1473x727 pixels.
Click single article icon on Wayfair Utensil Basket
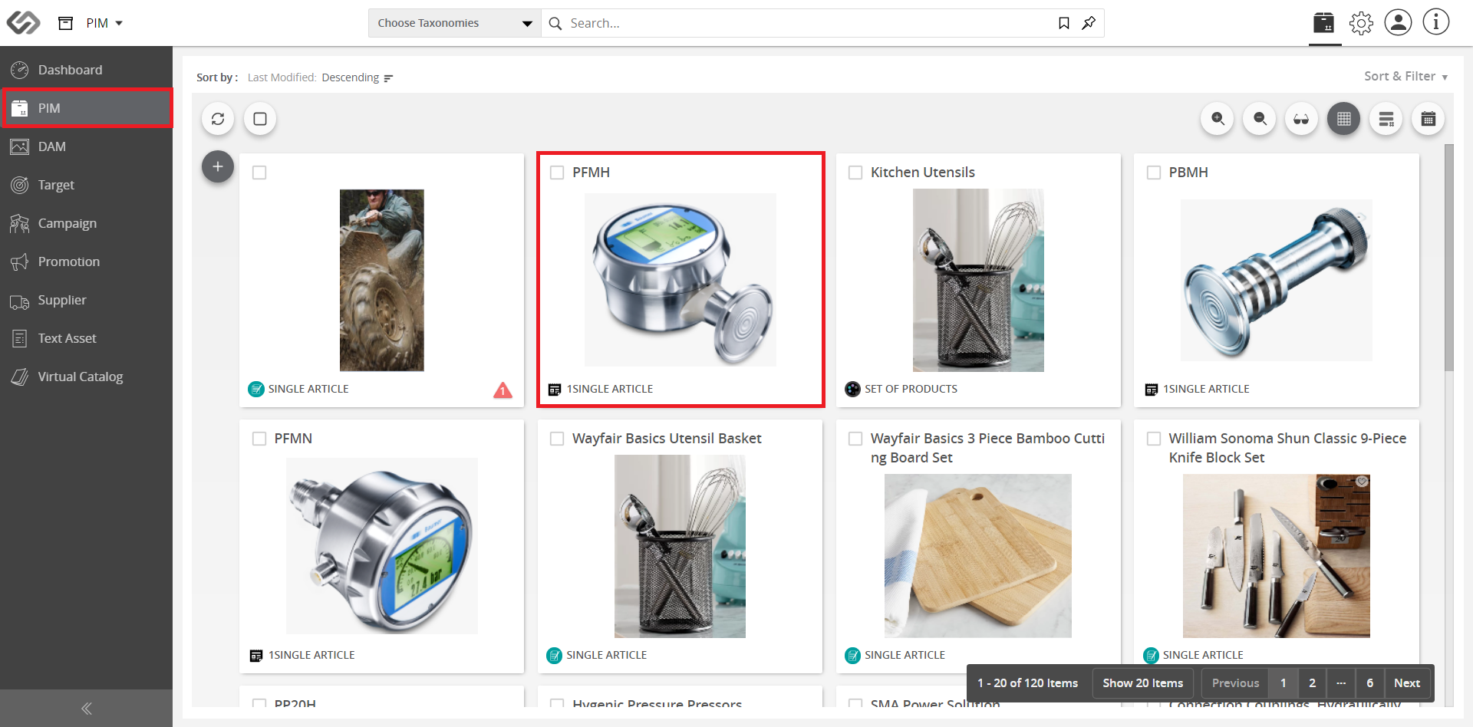[x=554, y=655]
